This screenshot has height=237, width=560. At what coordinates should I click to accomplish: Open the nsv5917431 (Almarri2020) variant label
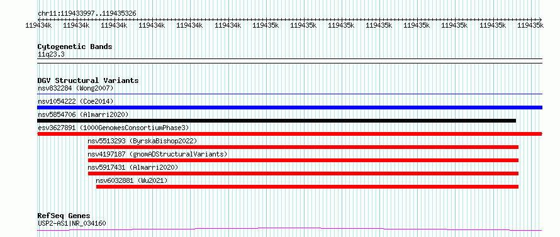coord(133,167)
